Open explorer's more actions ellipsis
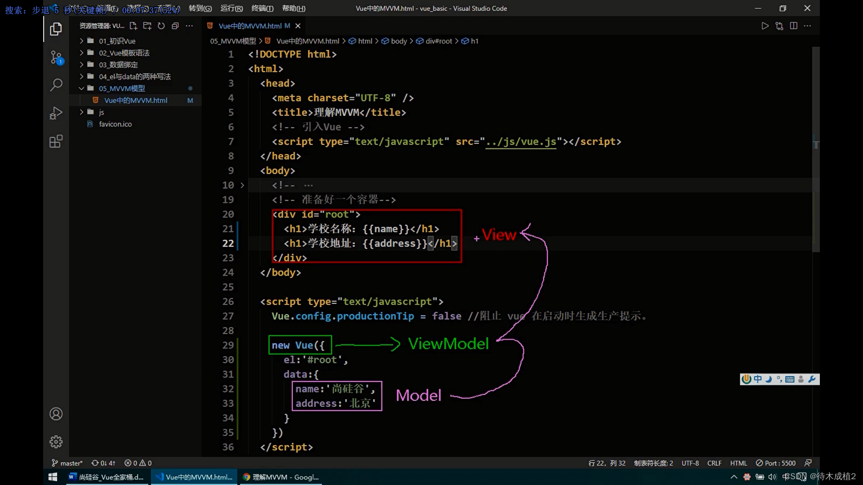 (x=189, y=26)
